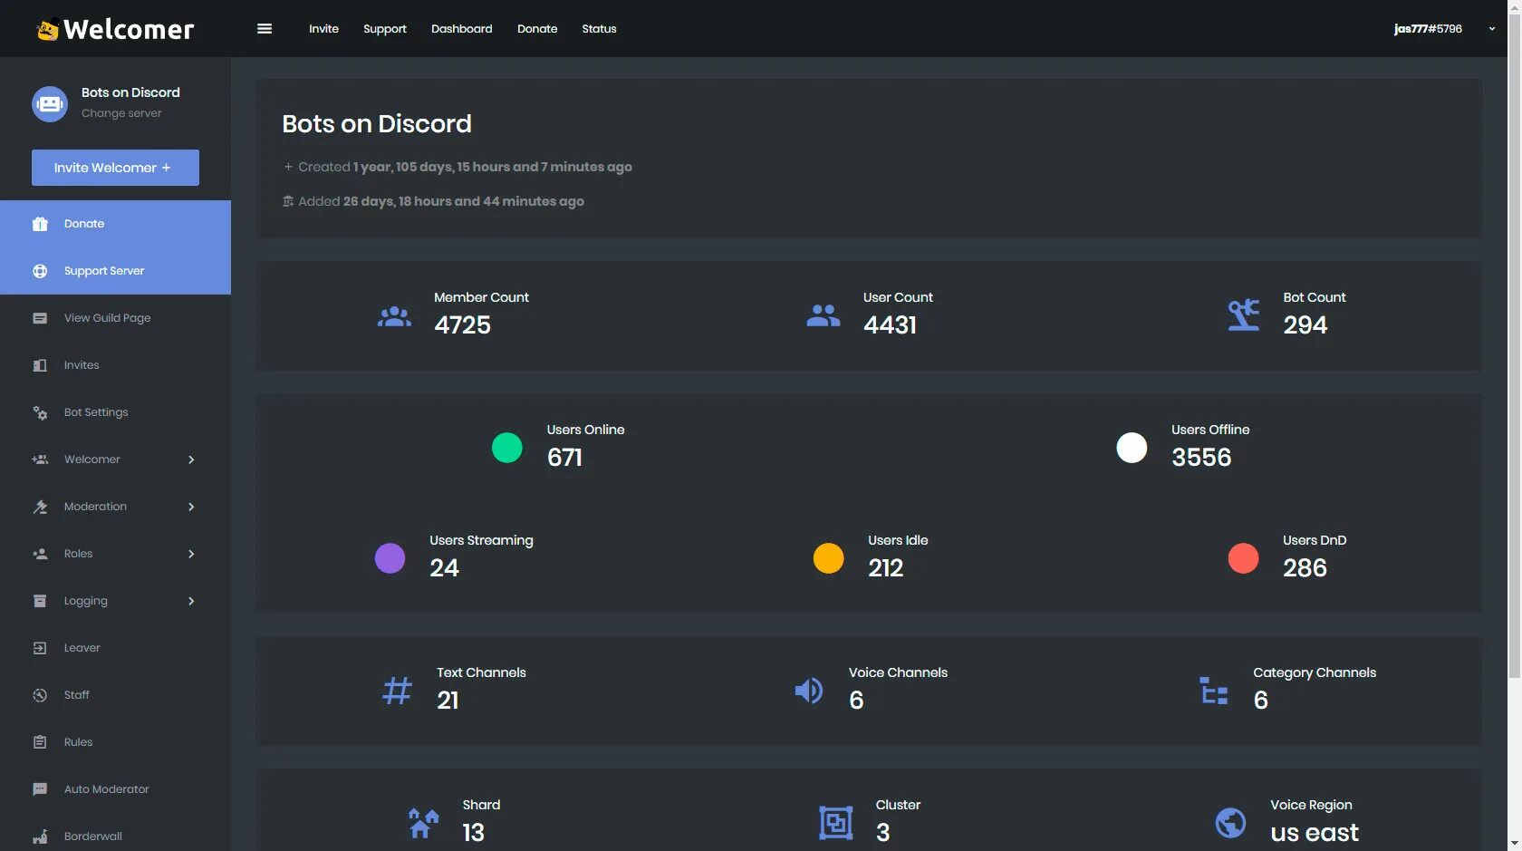Open Bot Settings in the sidebar

point(115,412)
